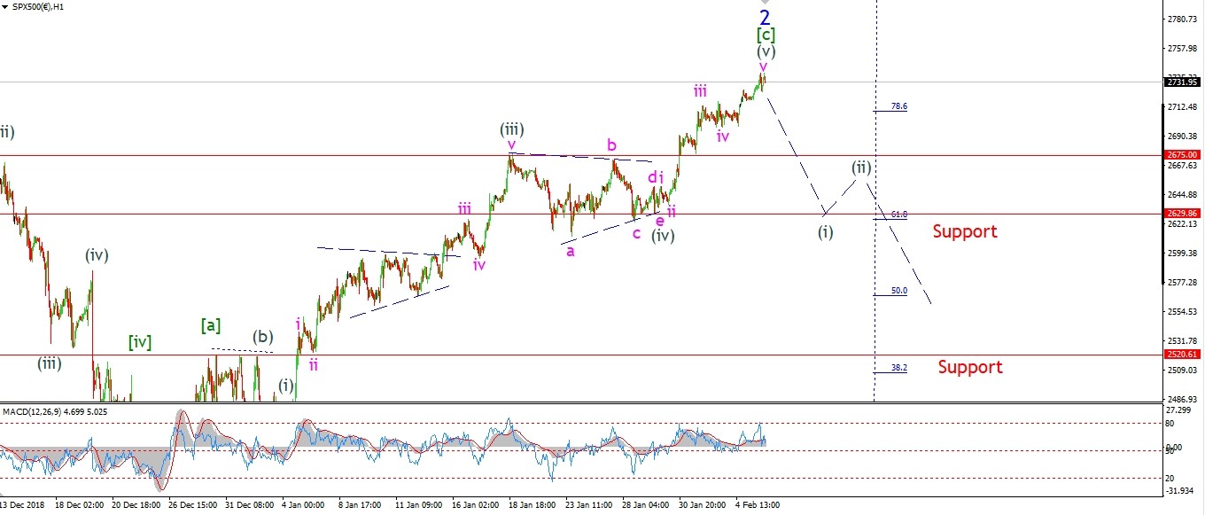Click the green [iv] wave label
The image size is (1205, 515).
(140, 342)
